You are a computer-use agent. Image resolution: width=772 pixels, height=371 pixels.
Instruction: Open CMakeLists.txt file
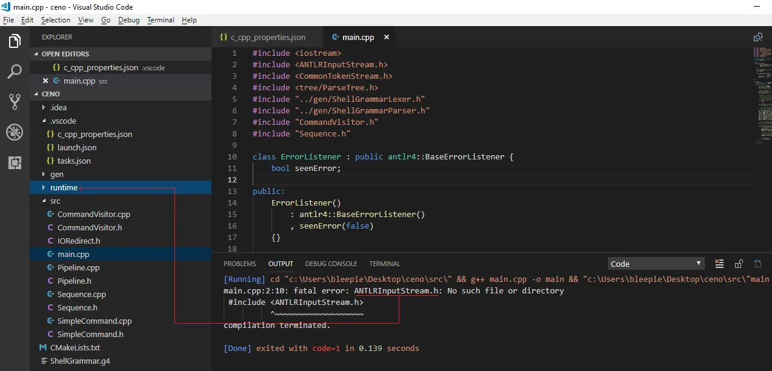121,347
